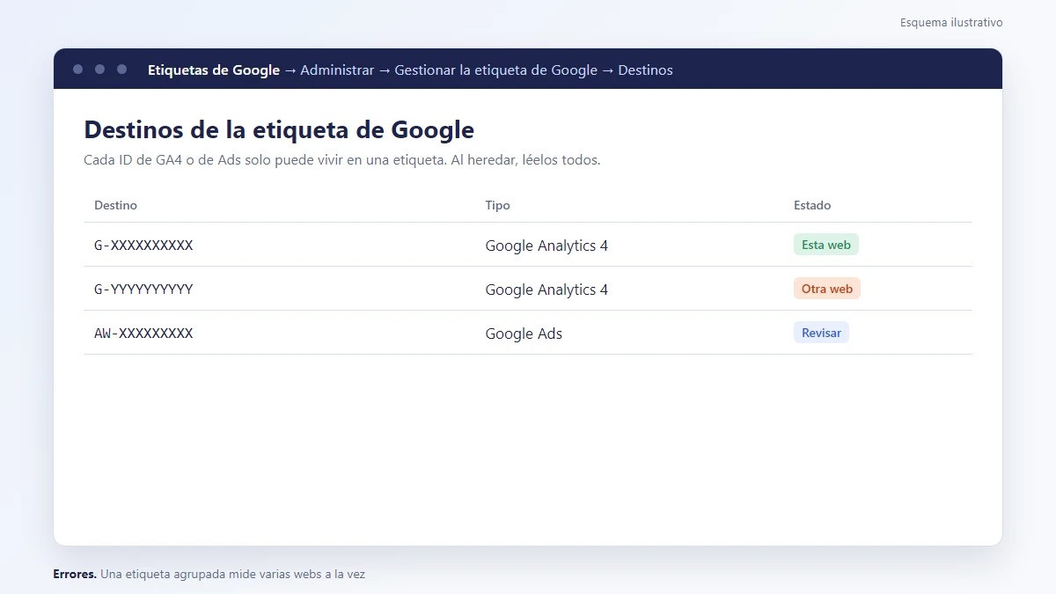The width and height of the screenshot is (1056, 594).
Task: Select the G-XXXXXXXXXX destination ID
Action: pos(143,246)
